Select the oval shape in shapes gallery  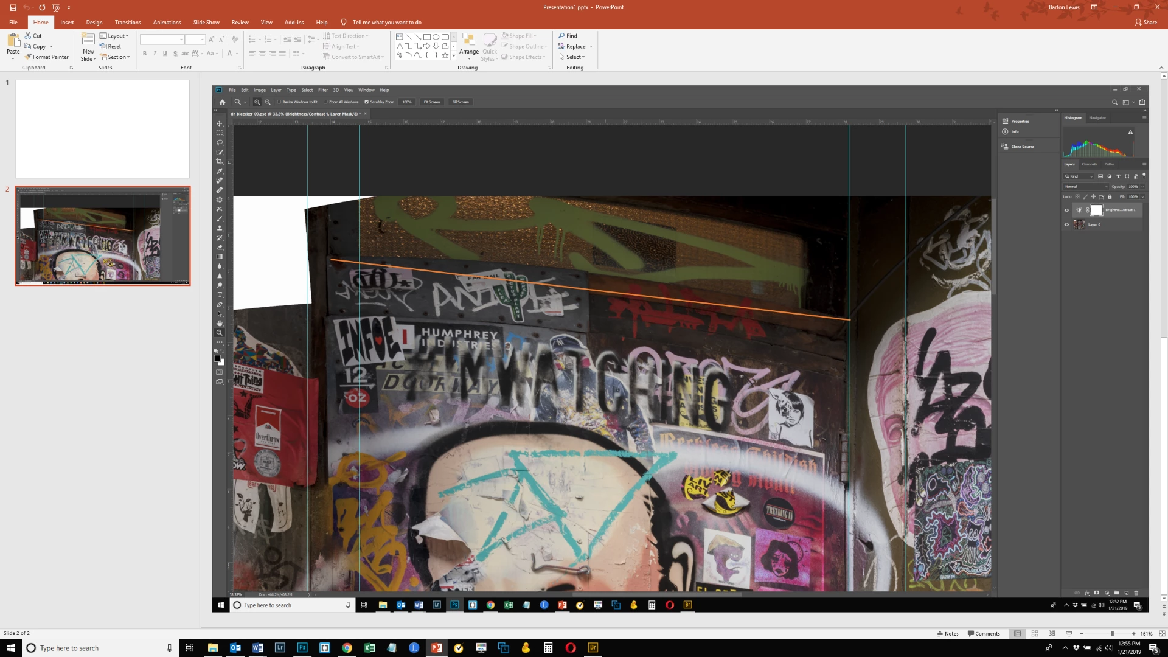coord(436,36)
